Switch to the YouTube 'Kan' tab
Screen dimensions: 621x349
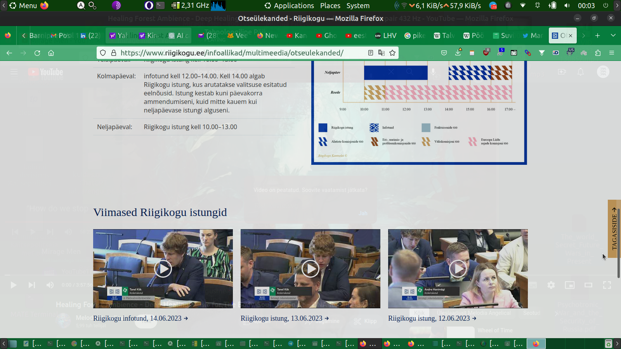coord(297,35)
